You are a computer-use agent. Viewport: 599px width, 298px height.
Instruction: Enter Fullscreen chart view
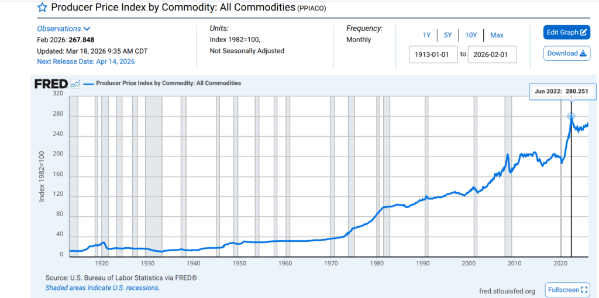pos(566,290)
